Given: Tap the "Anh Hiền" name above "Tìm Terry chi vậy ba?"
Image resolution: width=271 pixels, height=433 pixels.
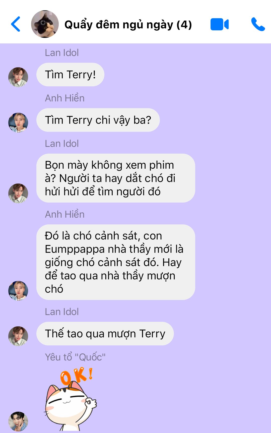Looking at the screenshot, I should [65, 98].
